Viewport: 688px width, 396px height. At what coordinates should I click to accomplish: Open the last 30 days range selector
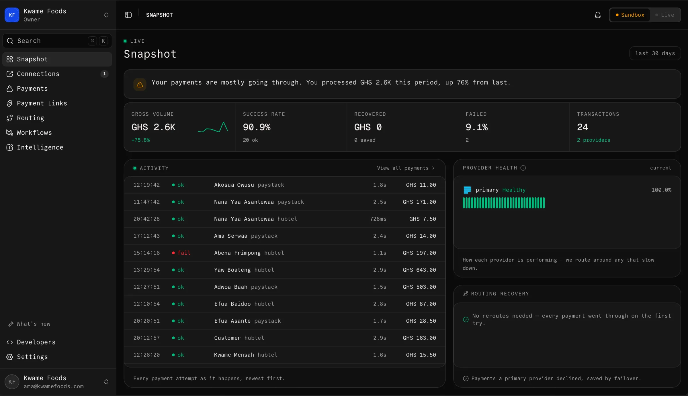pos(655,53)
